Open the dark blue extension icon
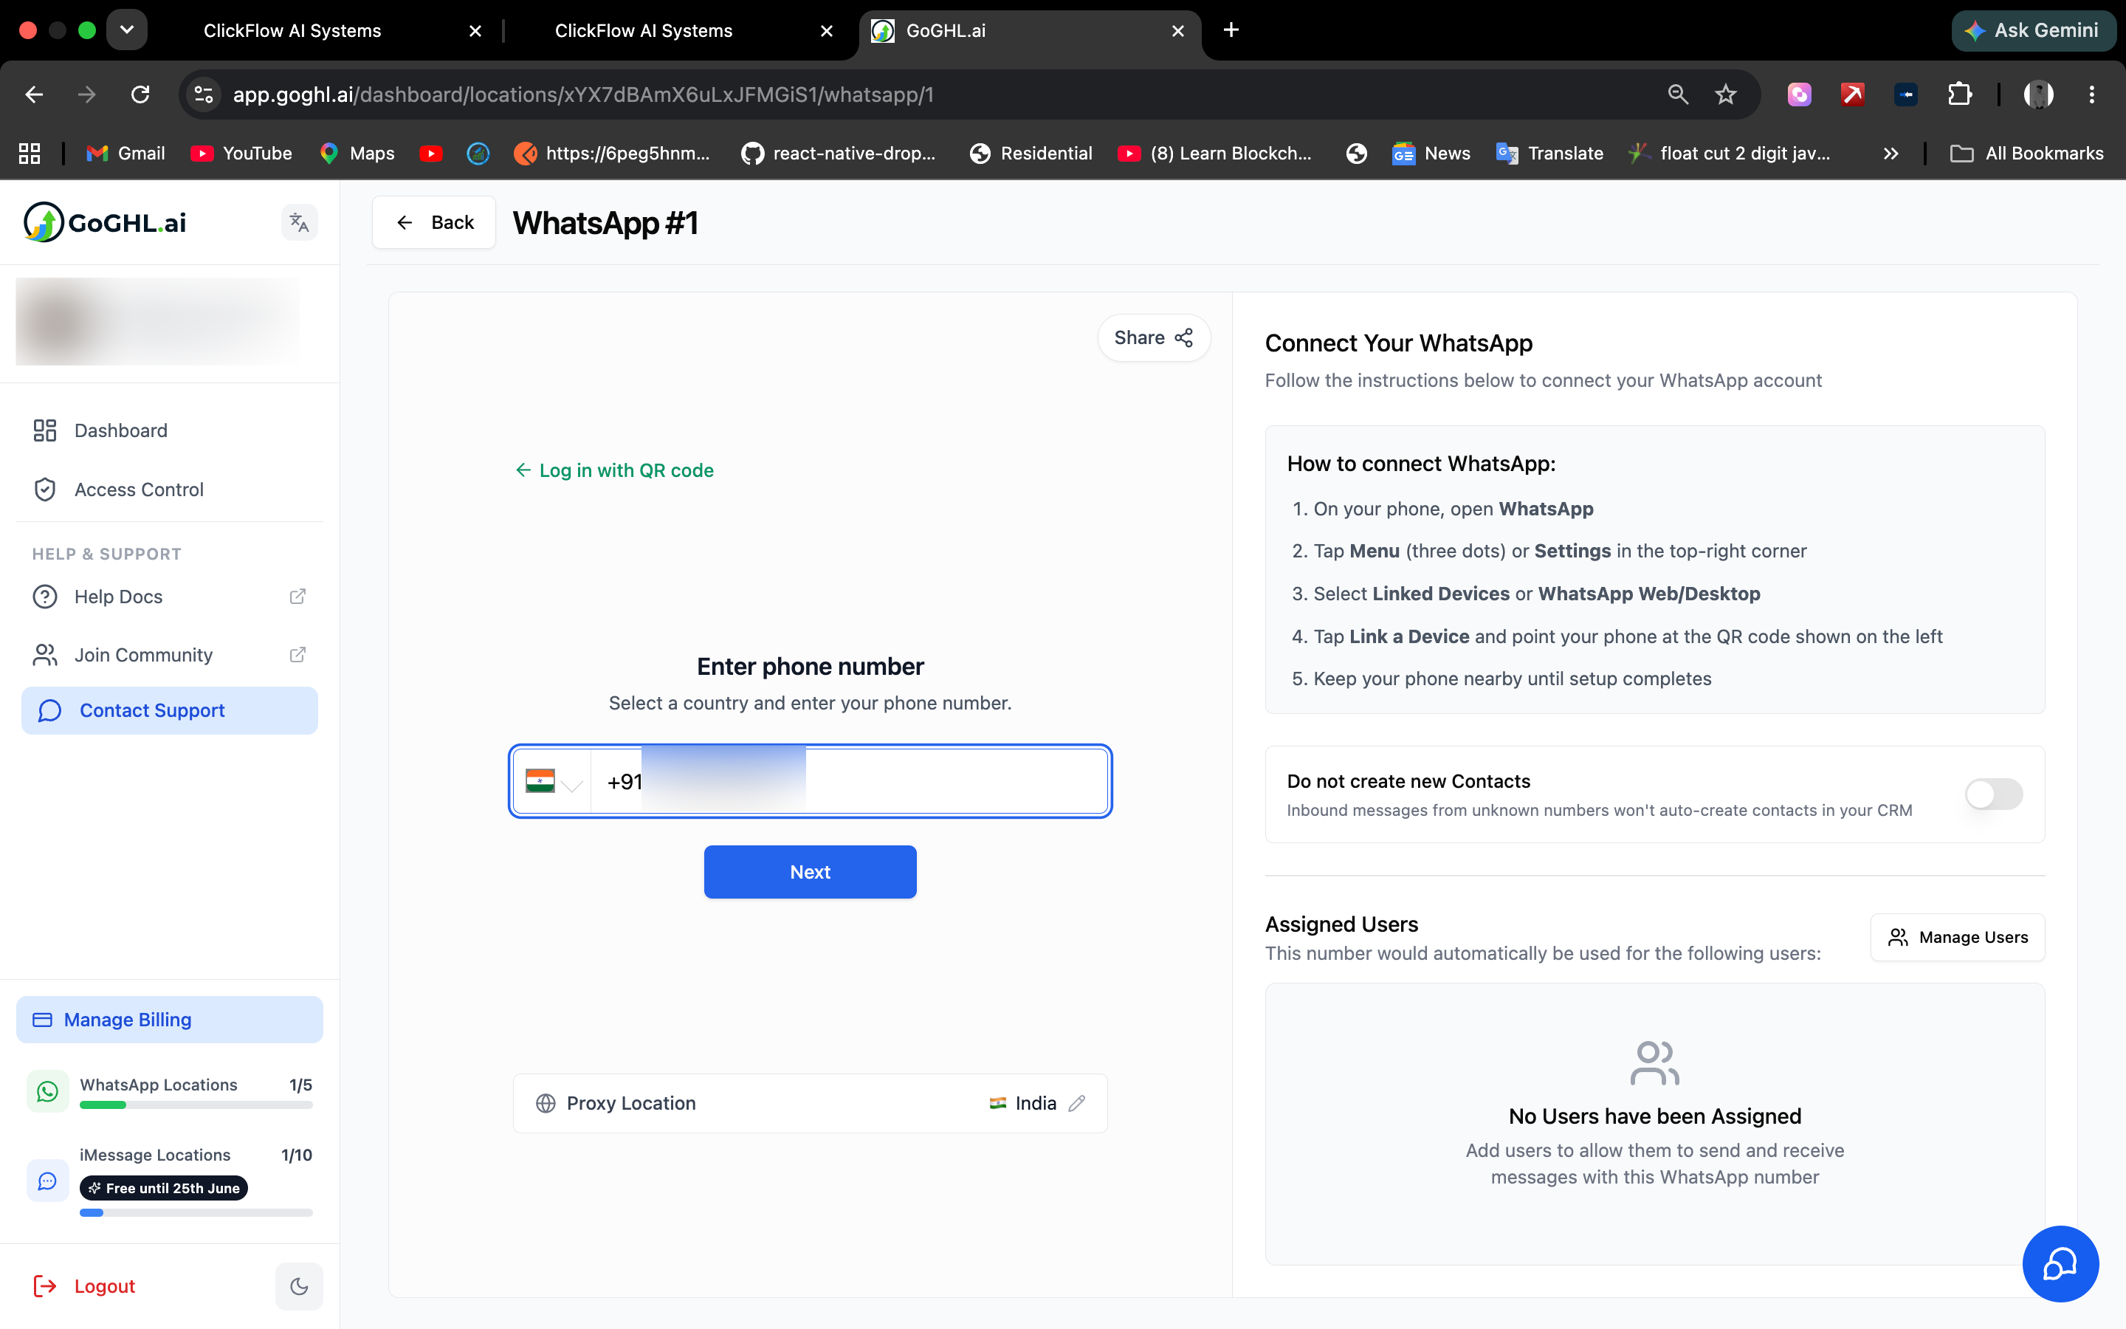This screenshot has width=2126, height=1329. tap(1905, 94)
